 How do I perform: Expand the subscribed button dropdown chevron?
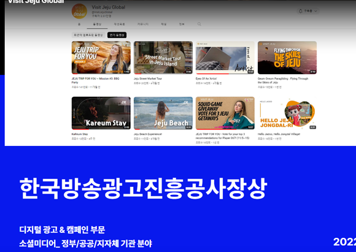coord(315,11)
